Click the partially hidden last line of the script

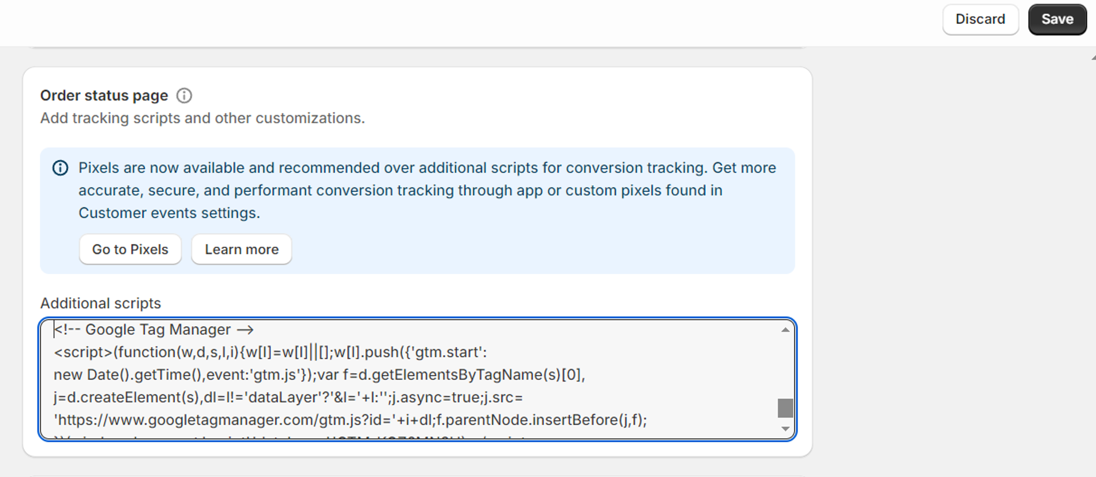(x=289, y=437)
